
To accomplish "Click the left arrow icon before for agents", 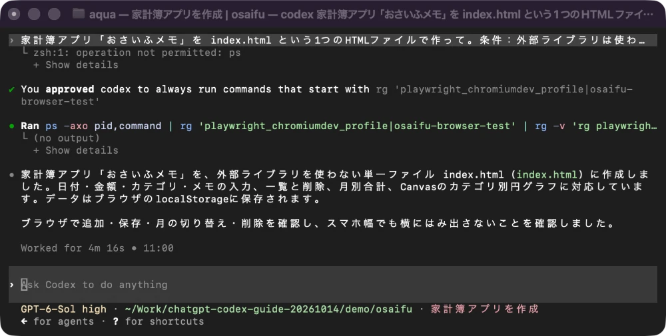I will [x=24, y=321].
